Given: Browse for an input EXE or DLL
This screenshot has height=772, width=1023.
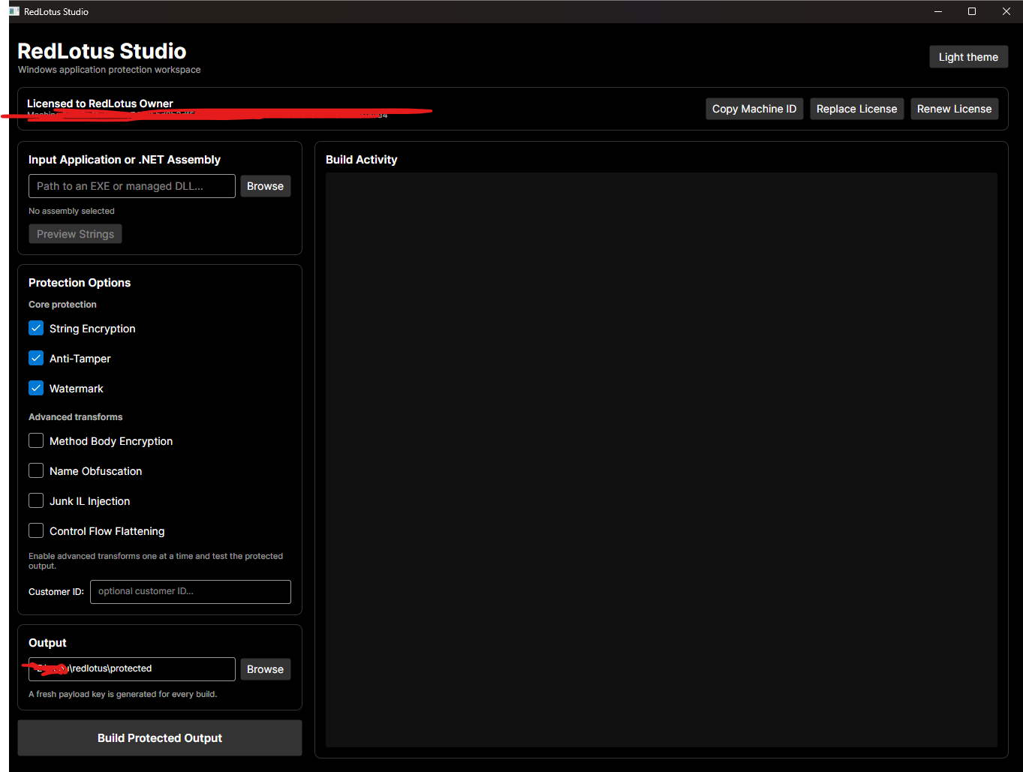Looking at the screenshot, I should (265, 186).
